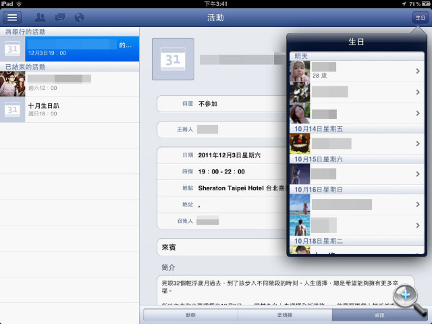The height and width of the screenshot is (324, 432).
Task: Switch to the 塗鴉牆 wall tab
Action: click(285, 315)
